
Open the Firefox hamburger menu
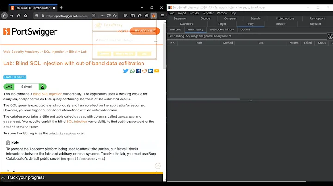[162, 16]
